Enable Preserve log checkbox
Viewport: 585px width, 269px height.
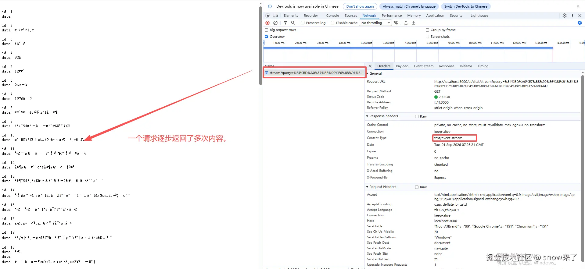coord(303,23)
